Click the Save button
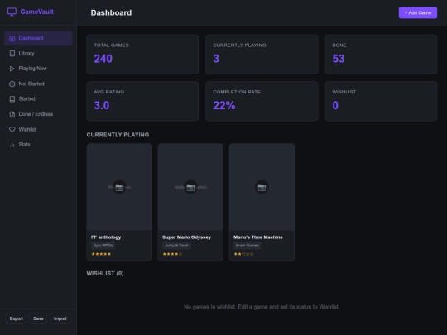This screenshot has width=447, height=335. [x=38, y=318]
